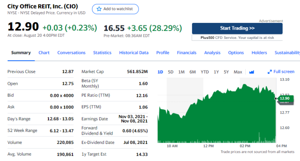The image size is (300, 161).
Task: Click the Ask value 0.00 x 1000
Action: (62, 107)
